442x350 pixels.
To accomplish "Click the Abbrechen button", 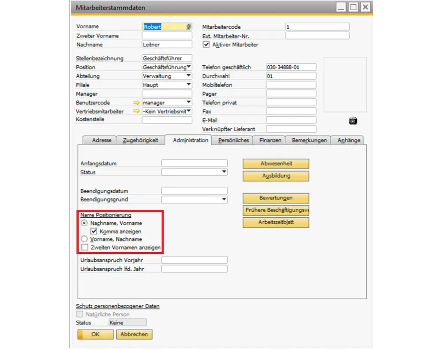I will pyautogui.click(x=134, y=334).
